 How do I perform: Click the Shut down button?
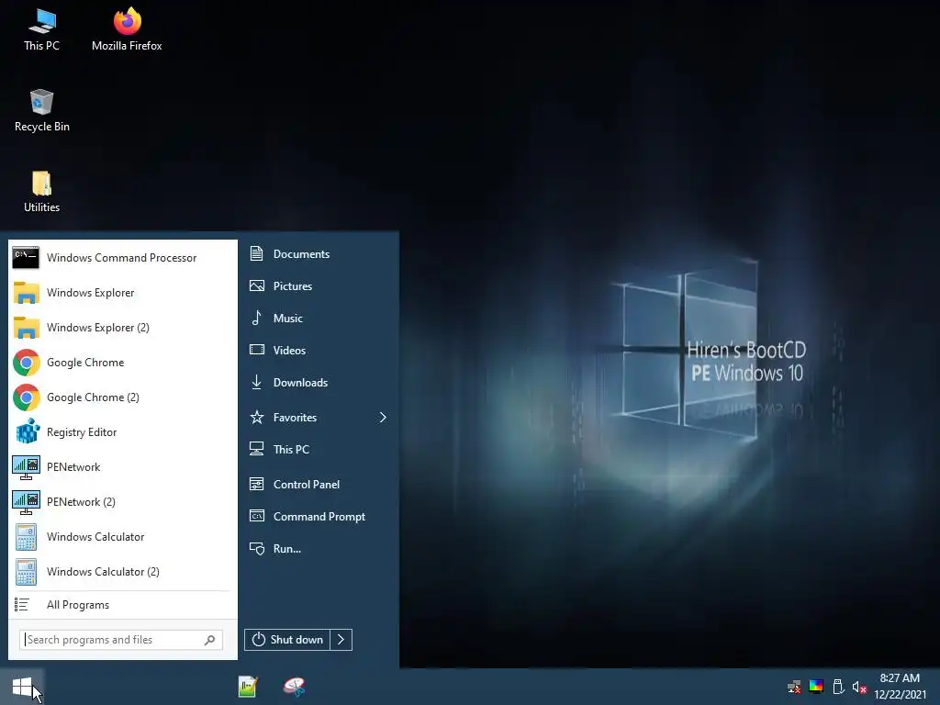click(x=287, y=640)
